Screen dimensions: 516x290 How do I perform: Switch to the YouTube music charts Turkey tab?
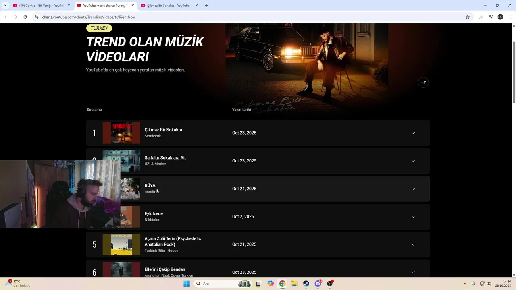[105, 6]
